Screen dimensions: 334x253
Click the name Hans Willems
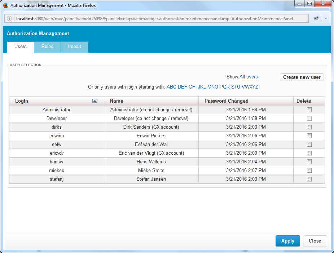point(151,162)
